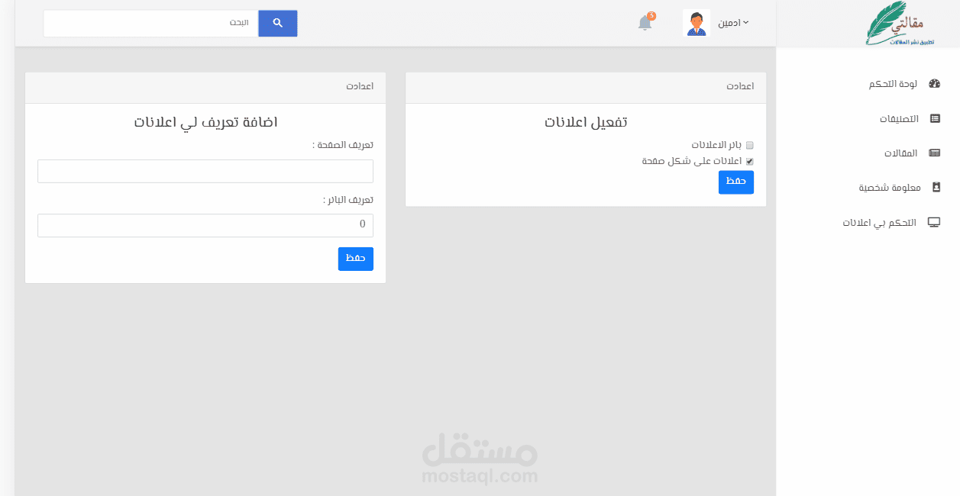
Task: Click the تعريف البانر input field
Action: (205, 225)
